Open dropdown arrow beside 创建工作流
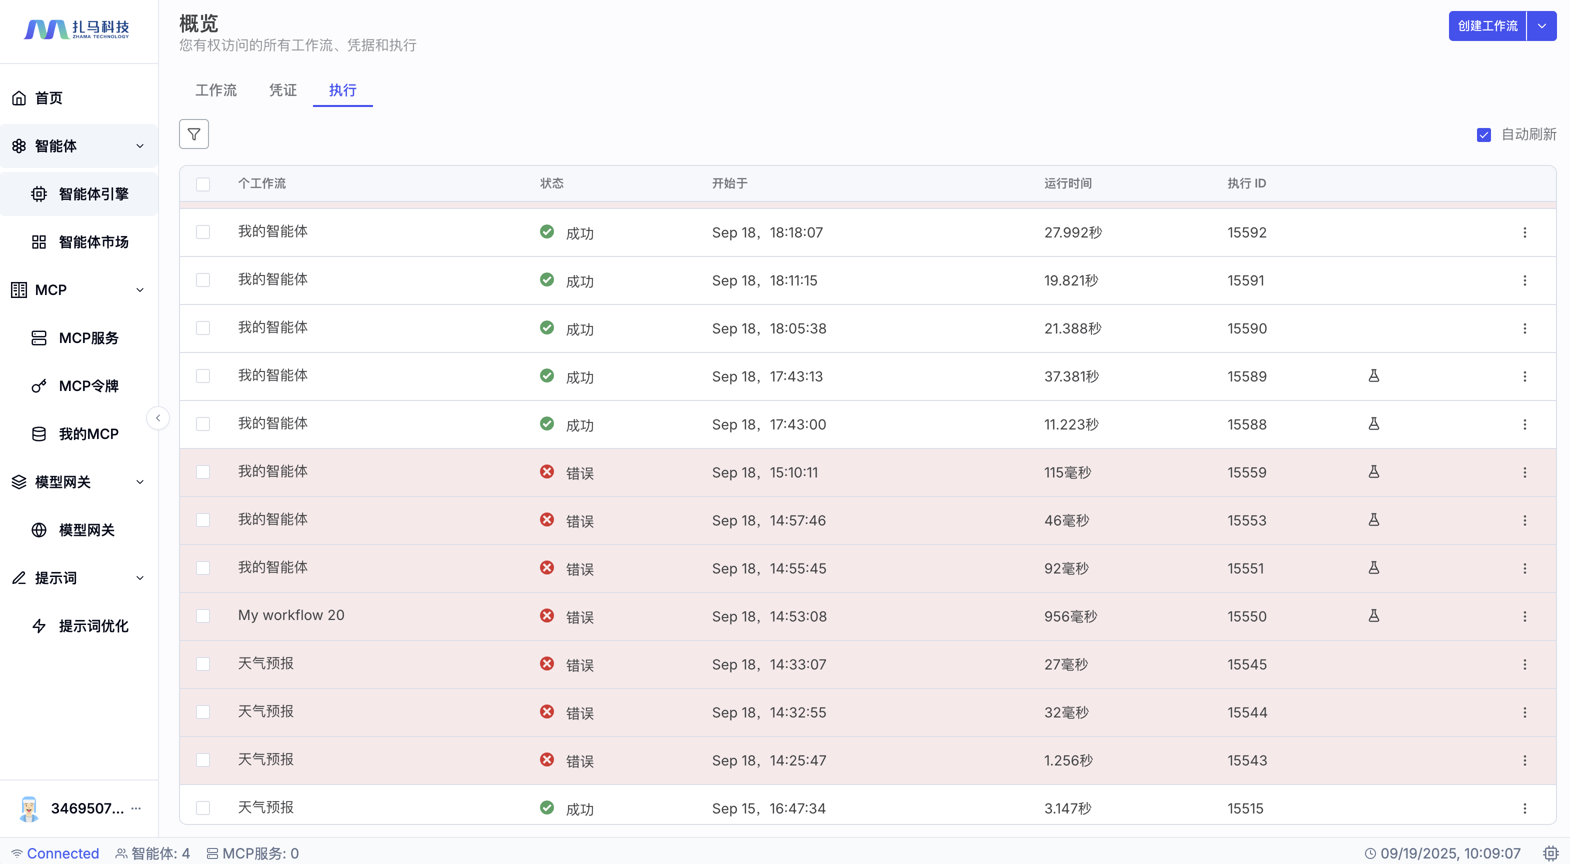Image resolution: width=1570 pixels, height=864 pixels. coord(1542,26)
